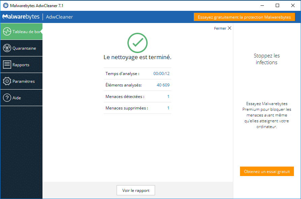
Task: Open the Paramètres settings section
Action: click(21, 81)
